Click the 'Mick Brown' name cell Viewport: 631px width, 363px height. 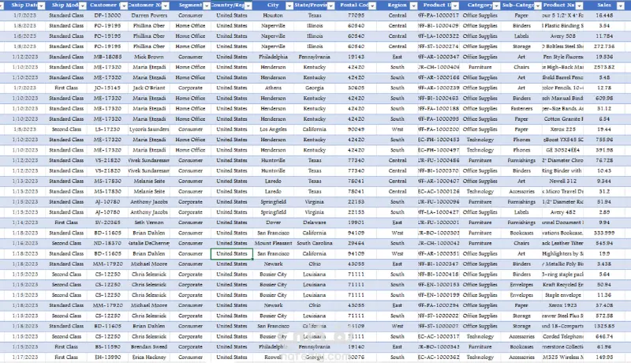(149, 57)
